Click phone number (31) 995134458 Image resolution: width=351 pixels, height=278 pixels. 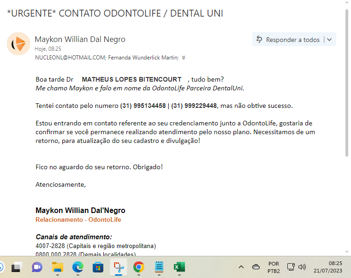(143, 106)
